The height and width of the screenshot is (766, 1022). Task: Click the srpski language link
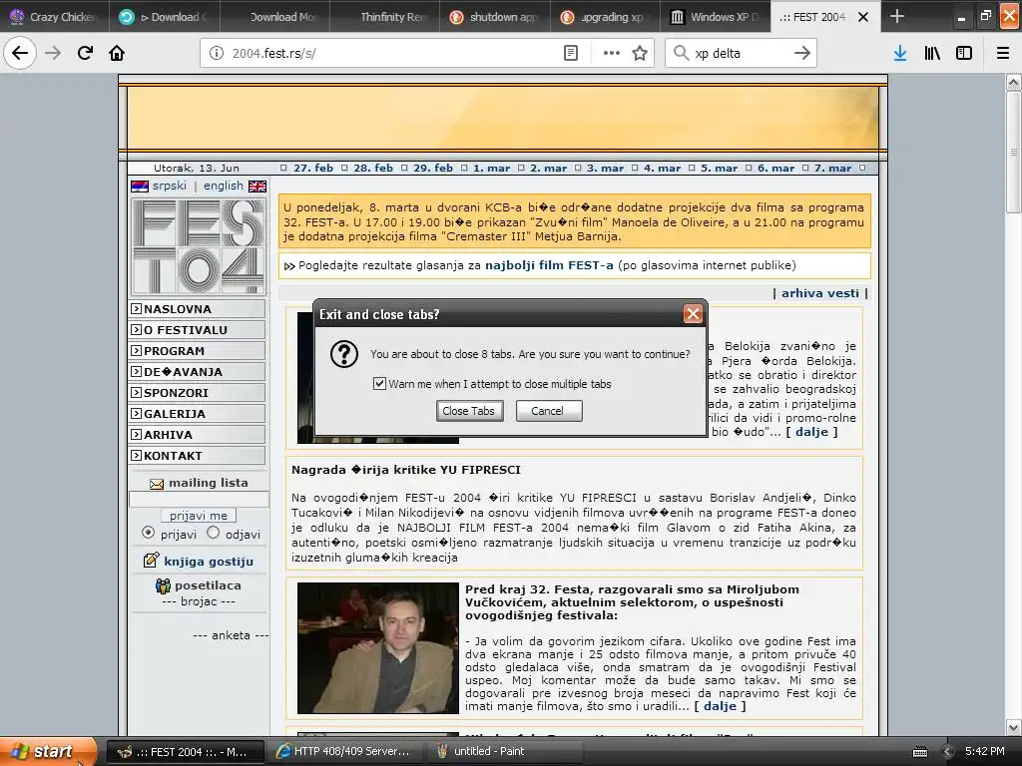coord(170,186)
